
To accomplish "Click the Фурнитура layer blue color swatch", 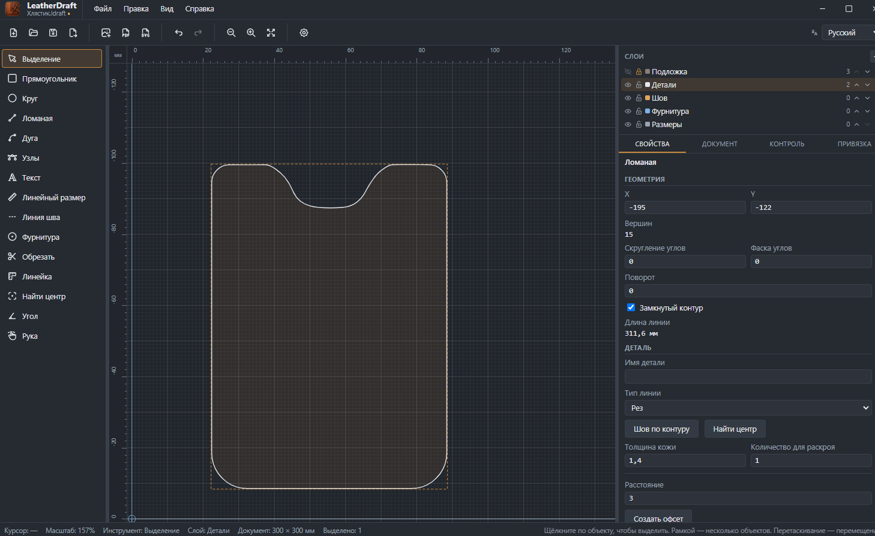I will click(648, 111).
